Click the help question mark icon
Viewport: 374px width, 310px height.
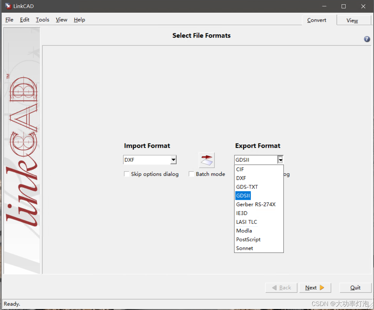pos(367,39)
